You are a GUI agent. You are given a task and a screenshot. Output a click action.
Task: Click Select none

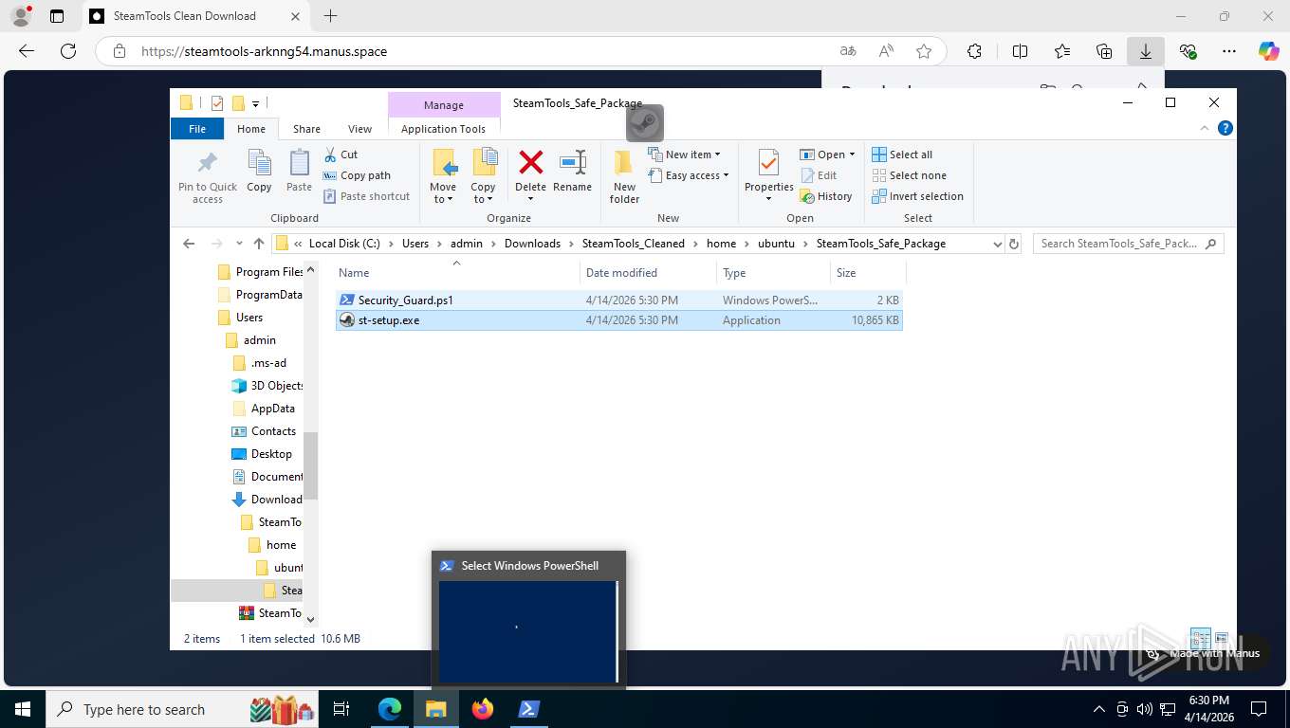point(909,175)
